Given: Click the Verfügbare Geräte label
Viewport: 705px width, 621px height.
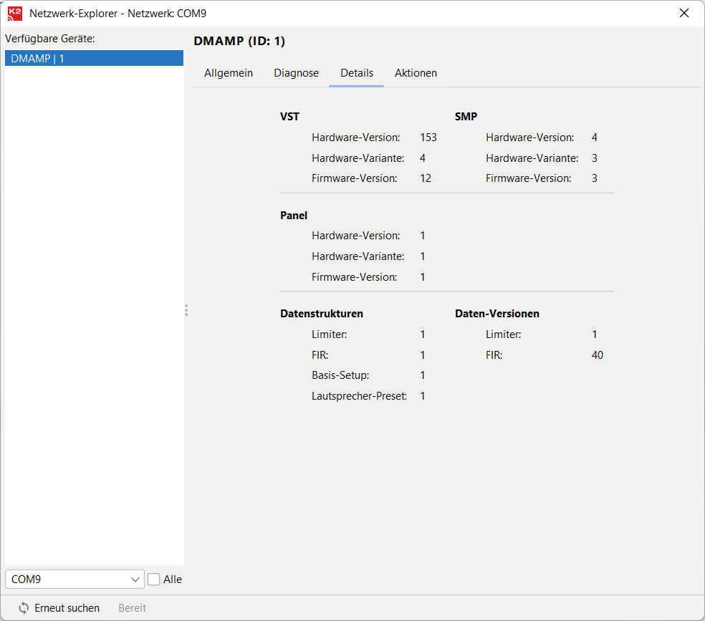Looking at the screenshot, I should pos(50,39).
